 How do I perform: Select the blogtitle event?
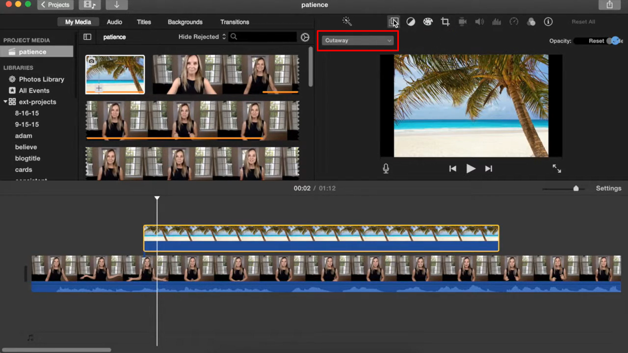tap(27, 158)
